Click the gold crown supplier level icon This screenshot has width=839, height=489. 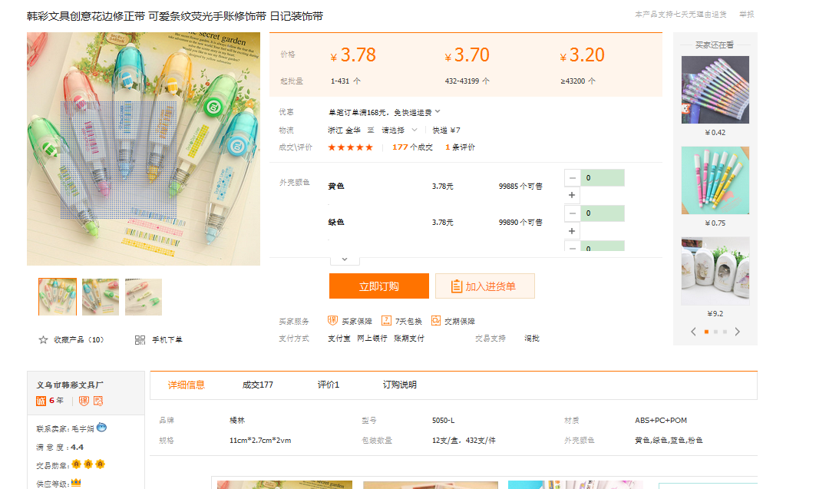(76, 483)
